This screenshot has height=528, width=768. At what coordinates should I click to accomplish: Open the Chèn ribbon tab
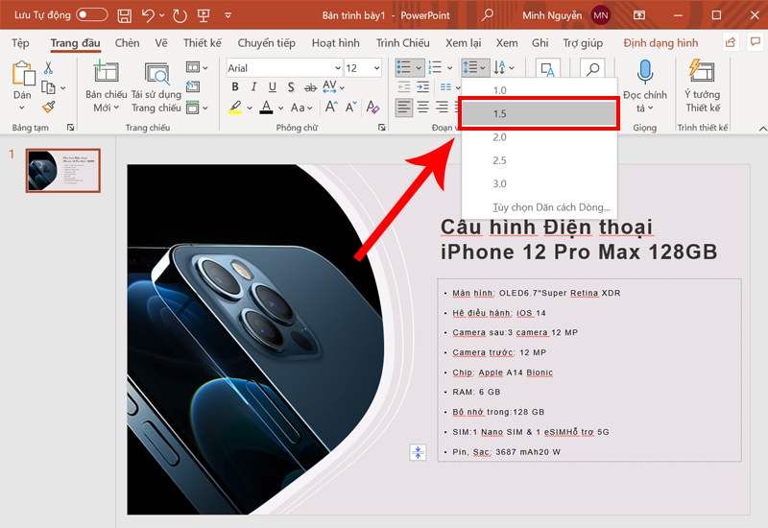[x=127, y=43]
